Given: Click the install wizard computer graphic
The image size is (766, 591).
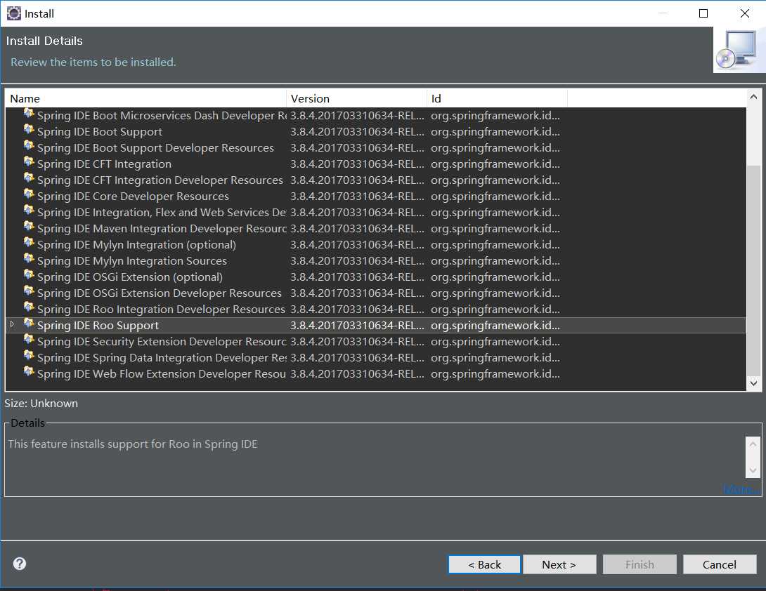Looking at the screenshot, I should point(739,50).
